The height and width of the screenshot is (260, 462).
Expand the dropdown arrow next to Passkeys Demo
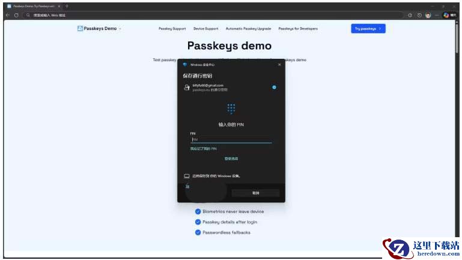pos(120,29)
